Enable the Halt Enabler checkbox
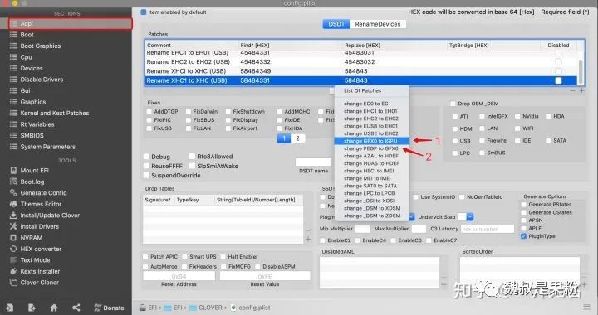Viewport: 598px width, 315px height. tap(223, 257)
